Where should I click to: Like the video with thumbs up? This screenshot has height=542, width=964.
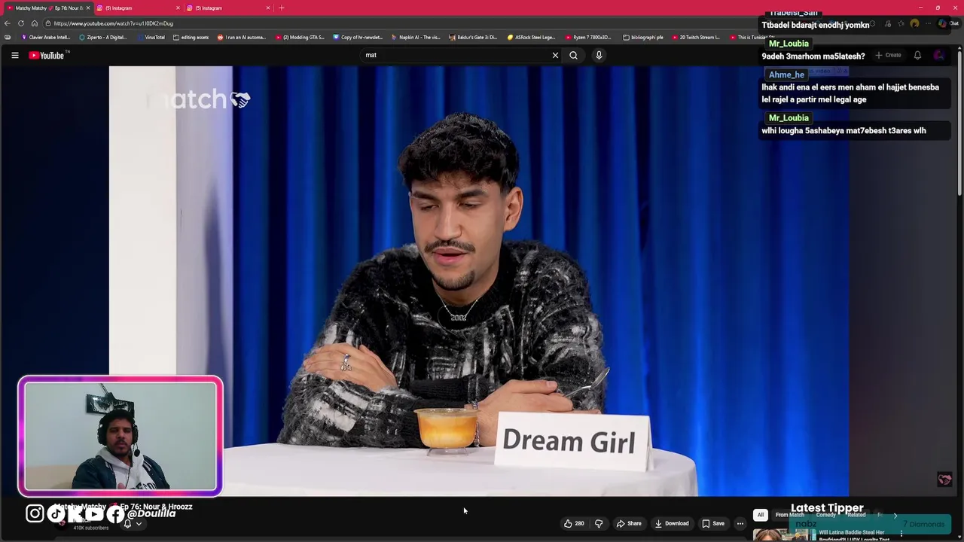pos(574,523)
